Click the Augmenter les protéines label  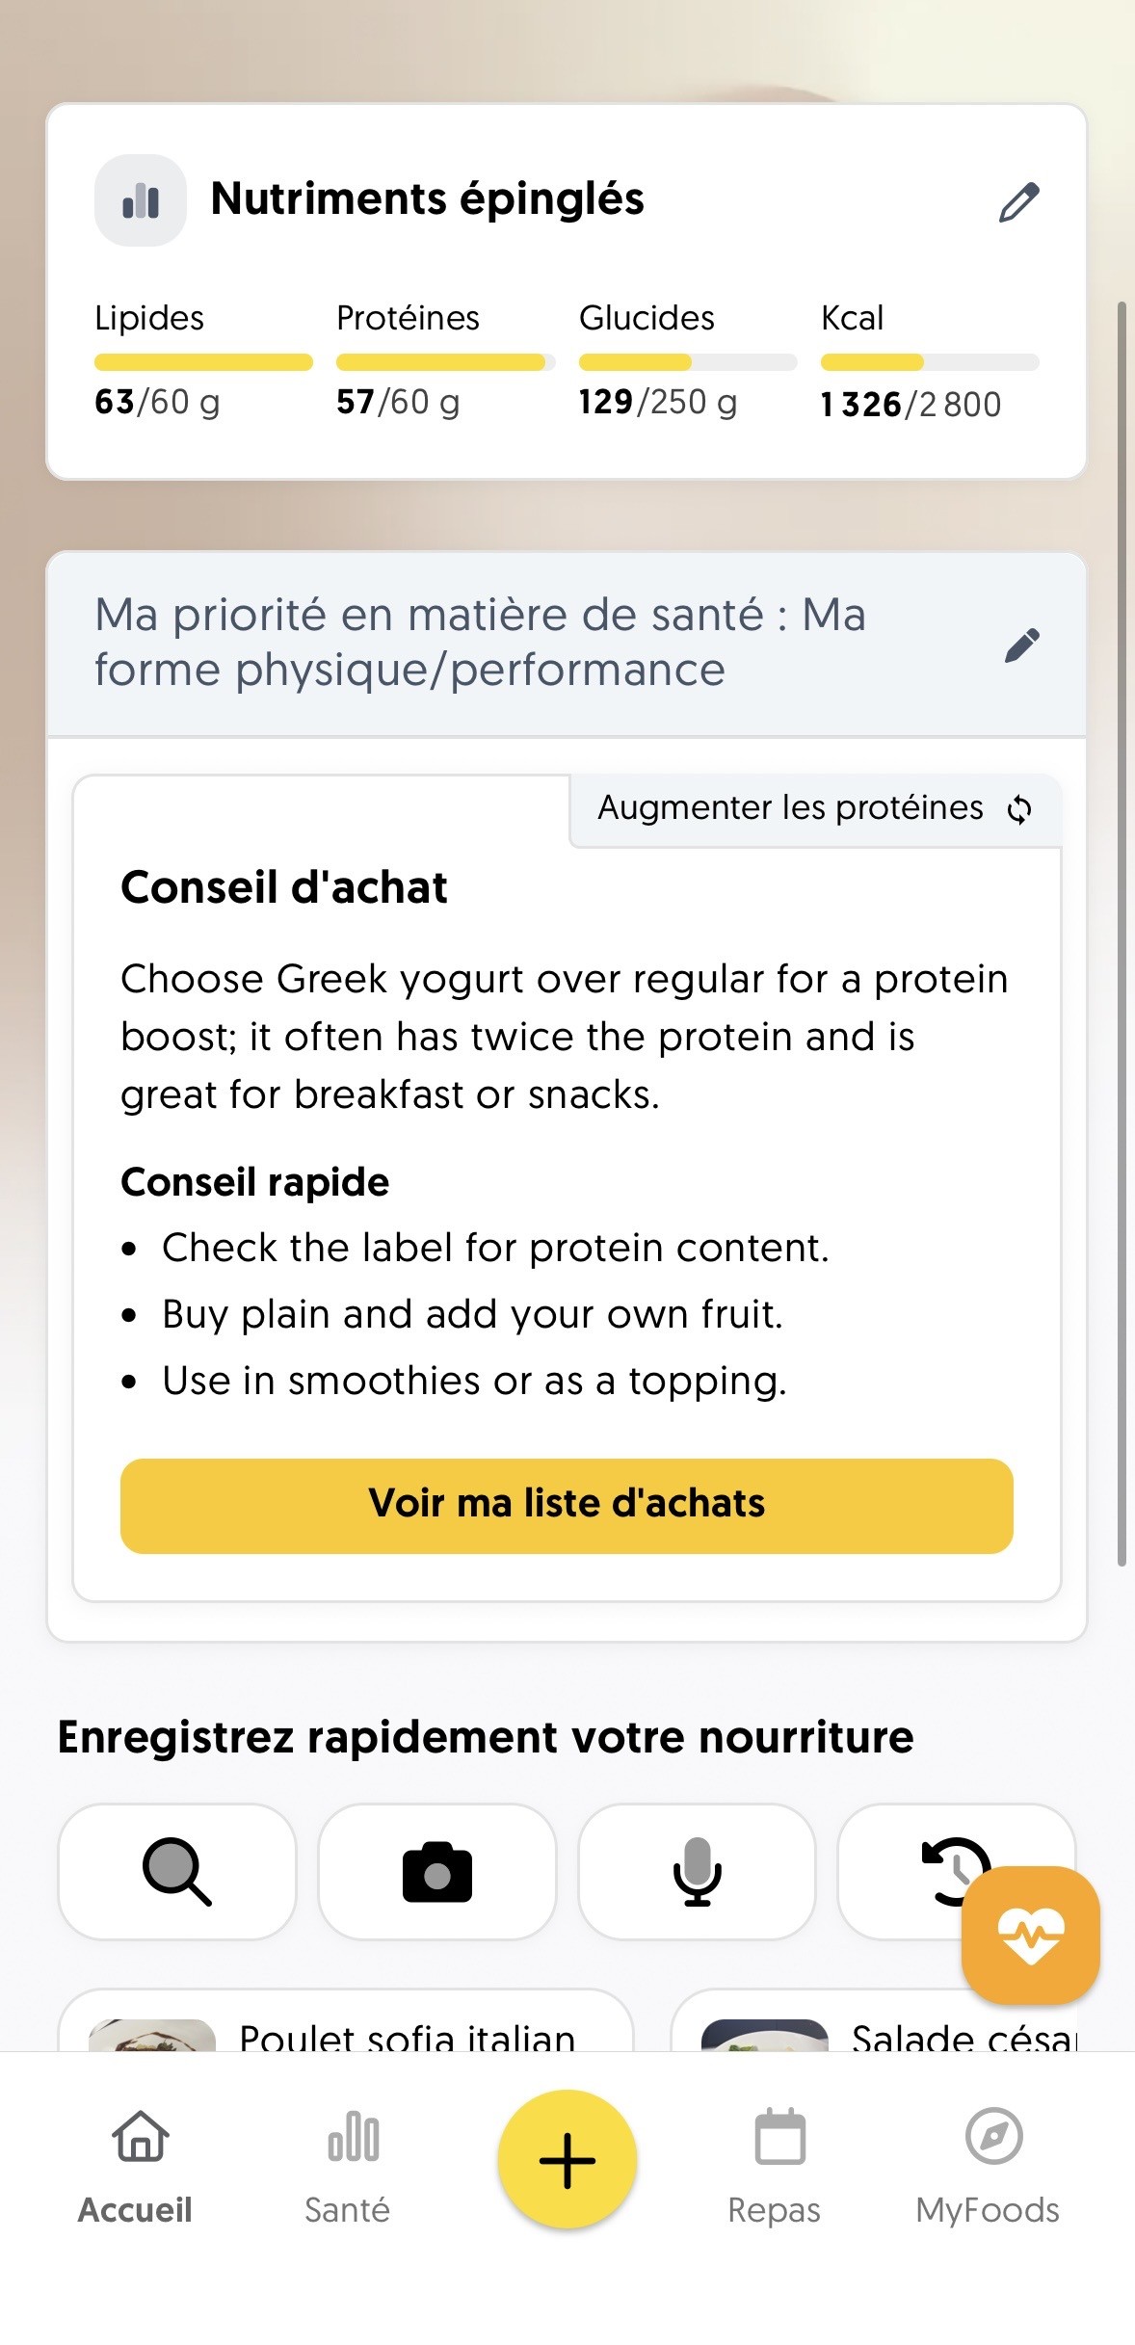[790, 807]
